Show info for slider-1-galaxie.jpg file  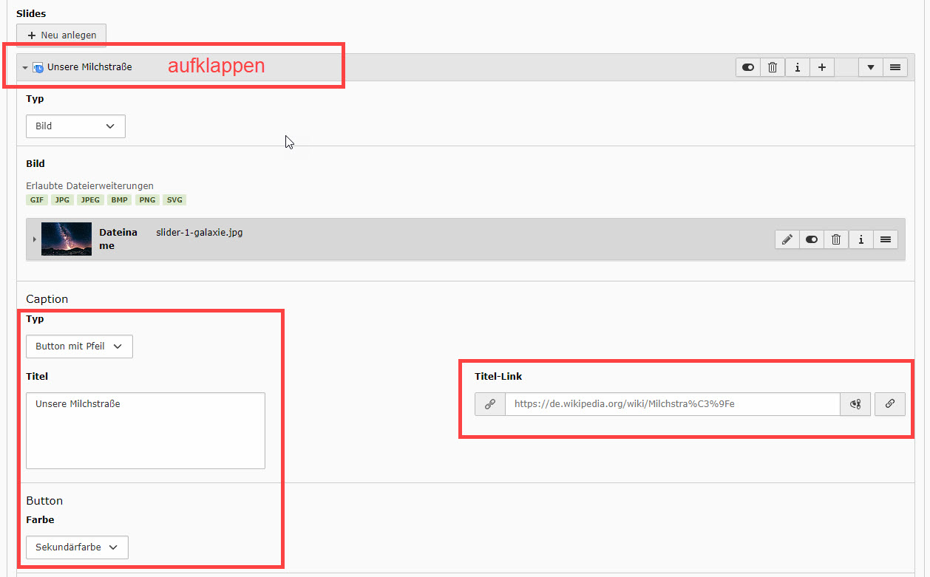tap(861, 239)
